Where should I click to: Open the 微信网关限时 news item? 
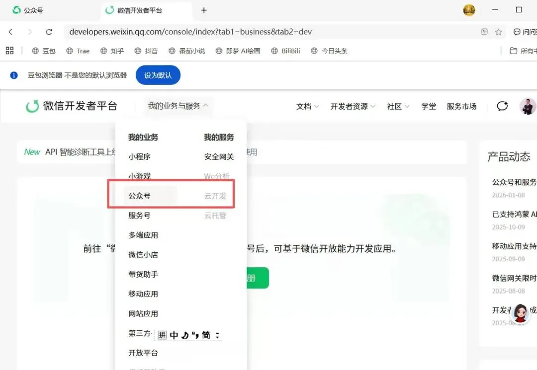pyautogui.click(x=515, y=278)
